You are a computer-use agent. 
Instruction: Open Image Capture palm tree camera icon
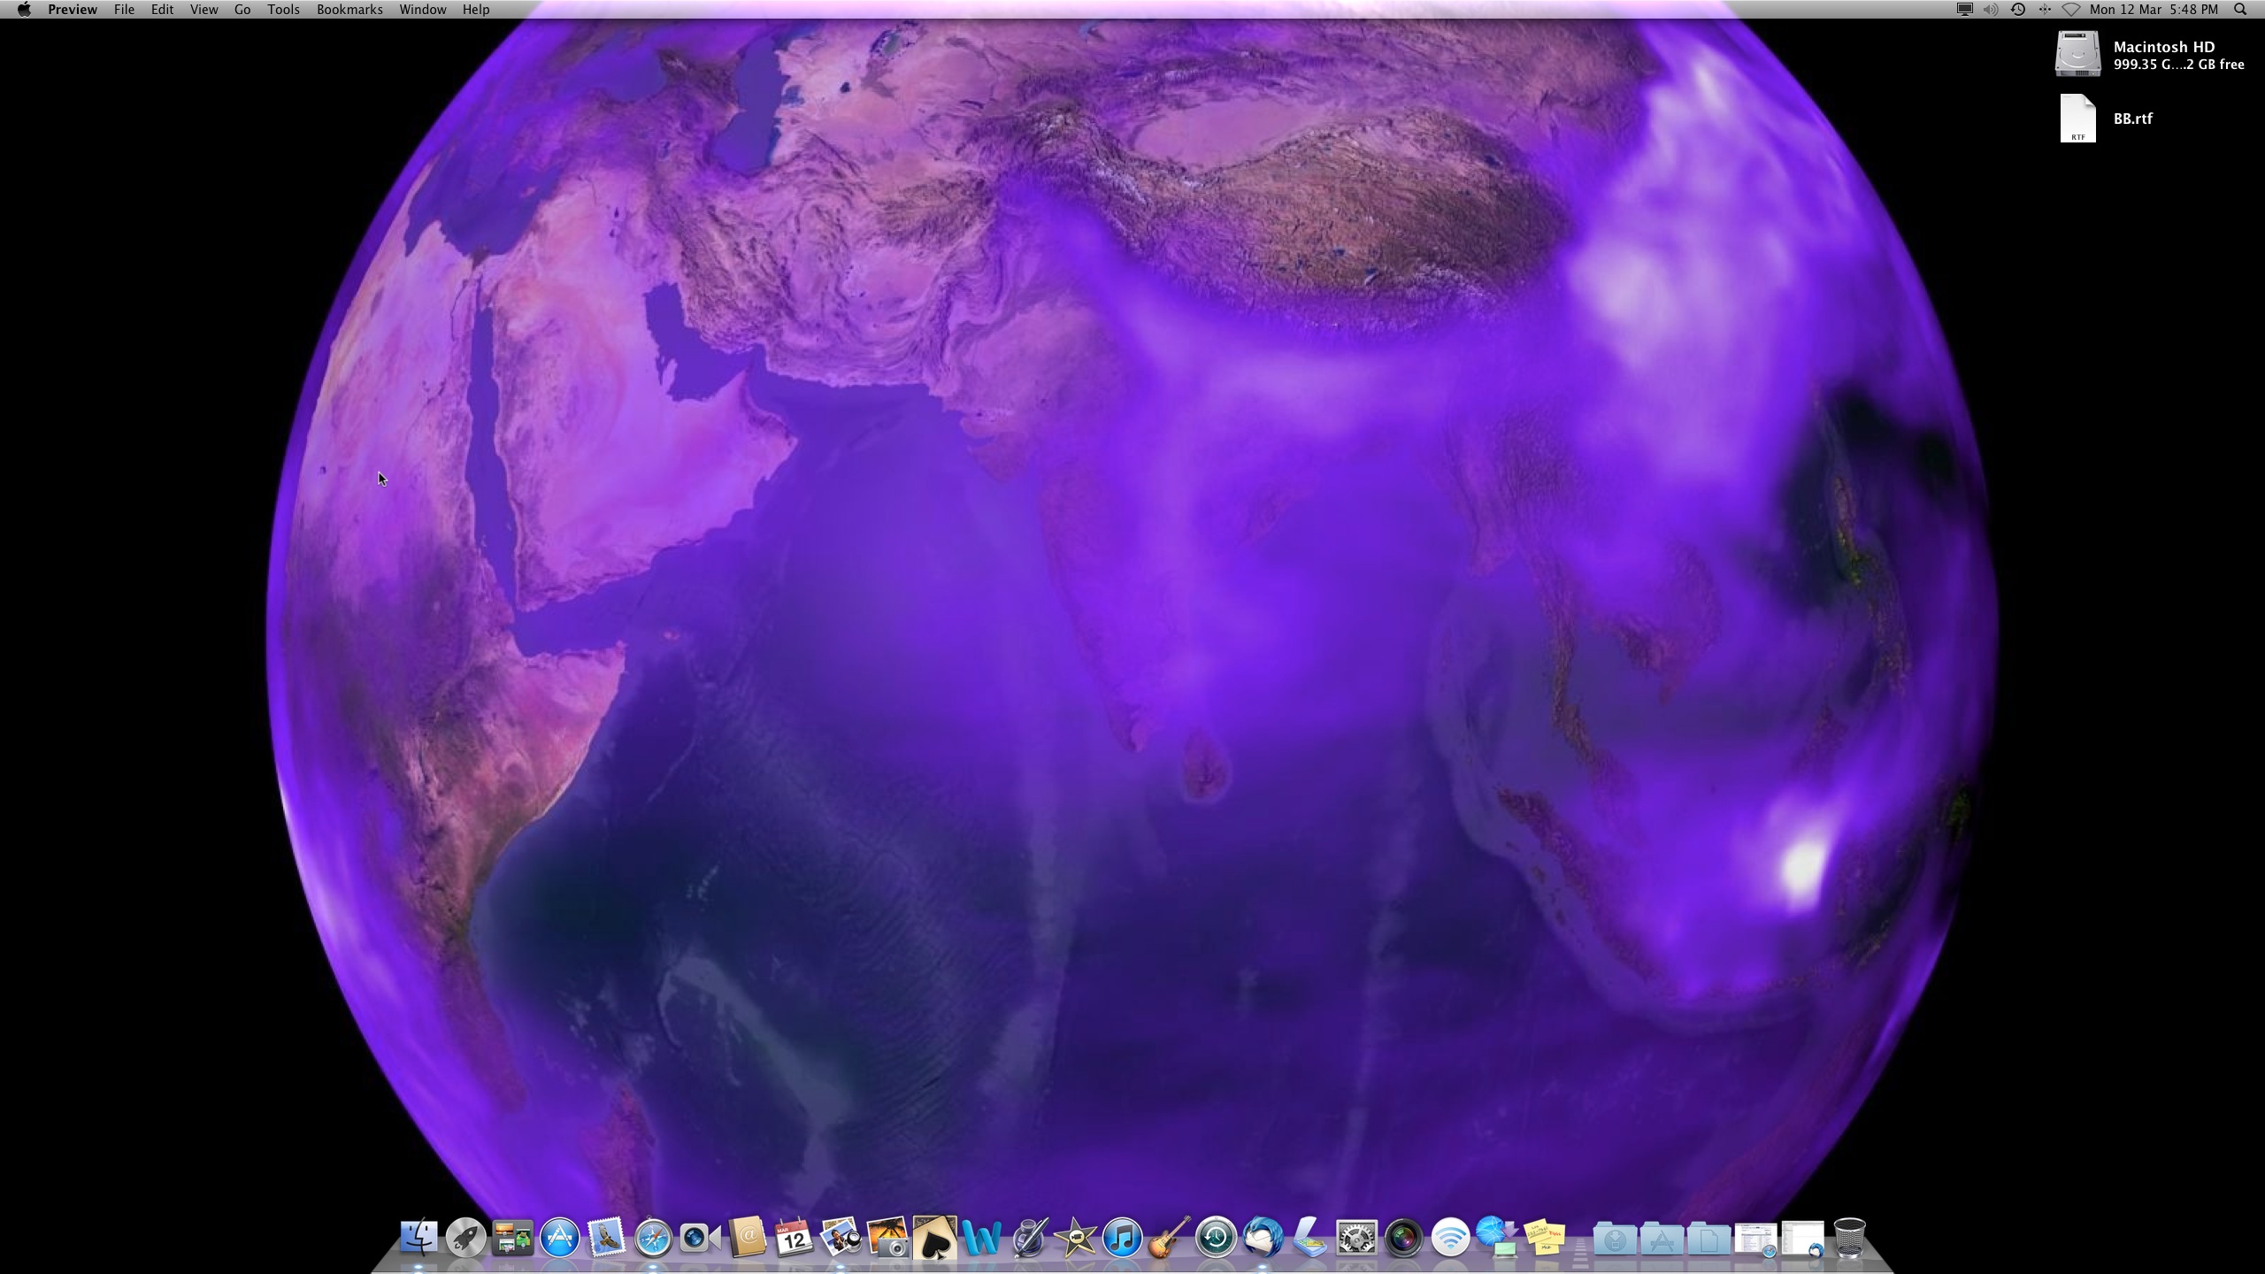887,1238
